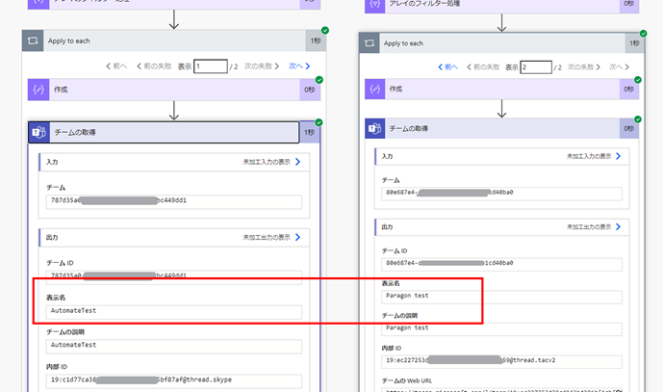Click 前の失敗 in left flow pager

point(154,66)
